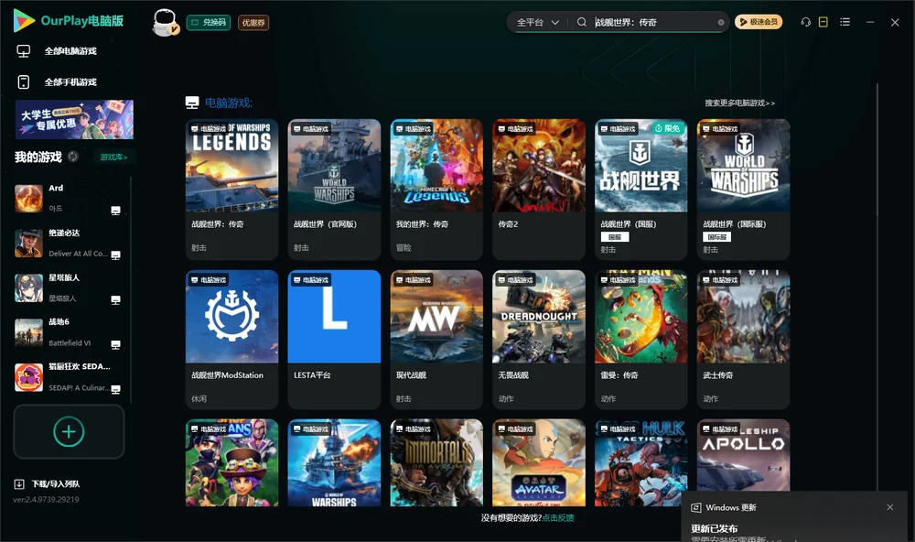Click the refresh icon next to 我的游戏

click(x=73, y=157)
